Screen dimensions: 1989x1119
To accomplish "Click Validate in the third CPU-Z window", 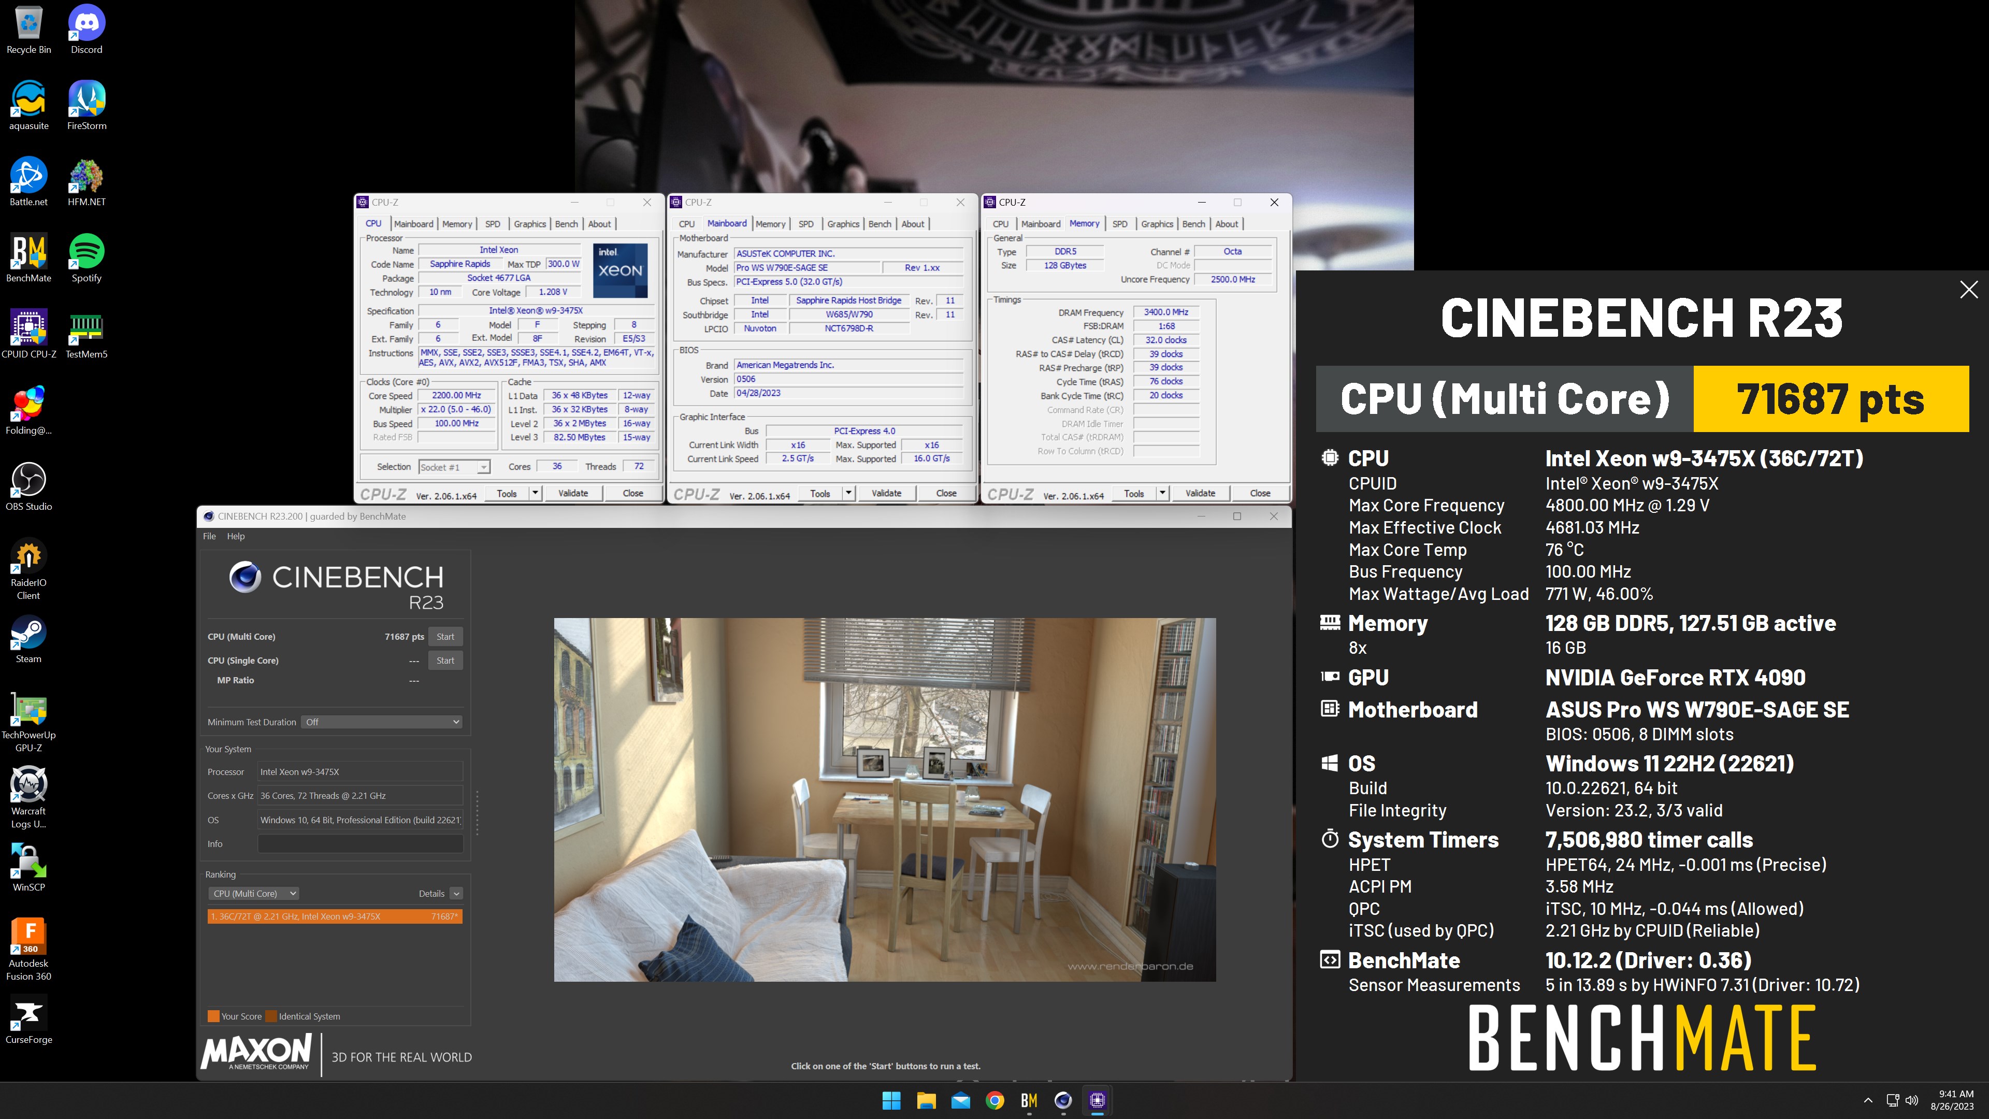I will click(x=1200, y=494).
